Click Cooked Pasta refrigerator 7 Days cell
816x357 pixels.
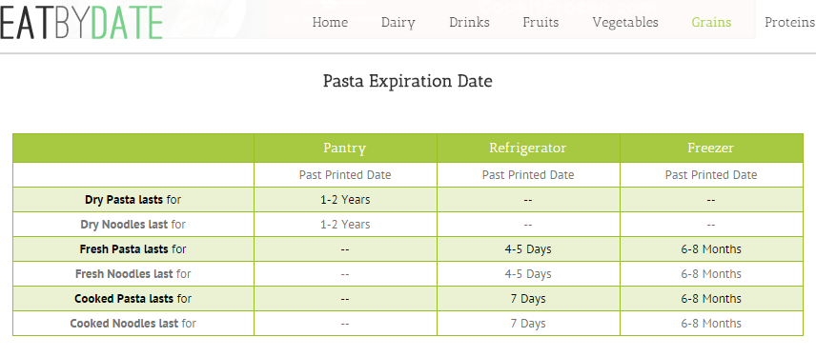[x=528, y=299]
